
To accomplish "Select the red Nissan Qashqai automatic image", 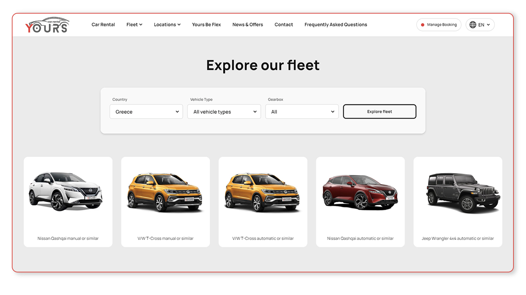I will [x=360, y=192].
